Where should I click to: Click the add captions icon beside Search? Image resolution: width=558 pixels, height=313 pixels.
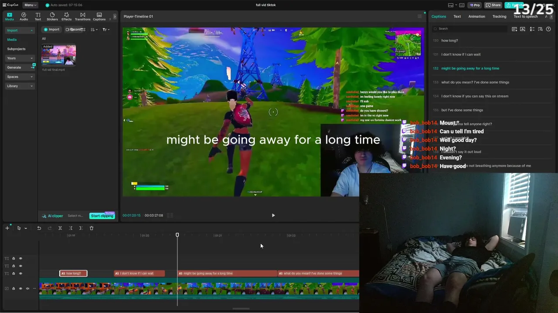click(514, 29)
